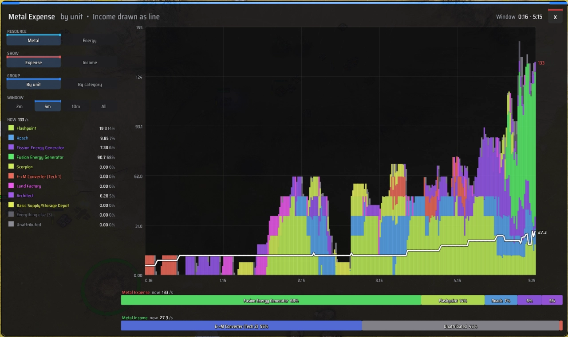Select Basic Supply/Storage Depot legend label
Screen dimensions: 568x337
click(43, 205)
